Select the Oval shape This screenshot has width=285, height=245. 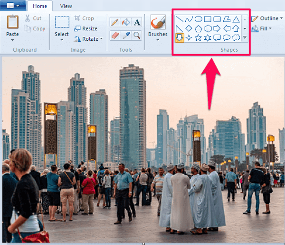(198, 19)
